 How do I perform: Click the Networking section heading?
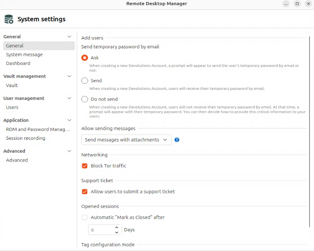(x=94, y=155)
